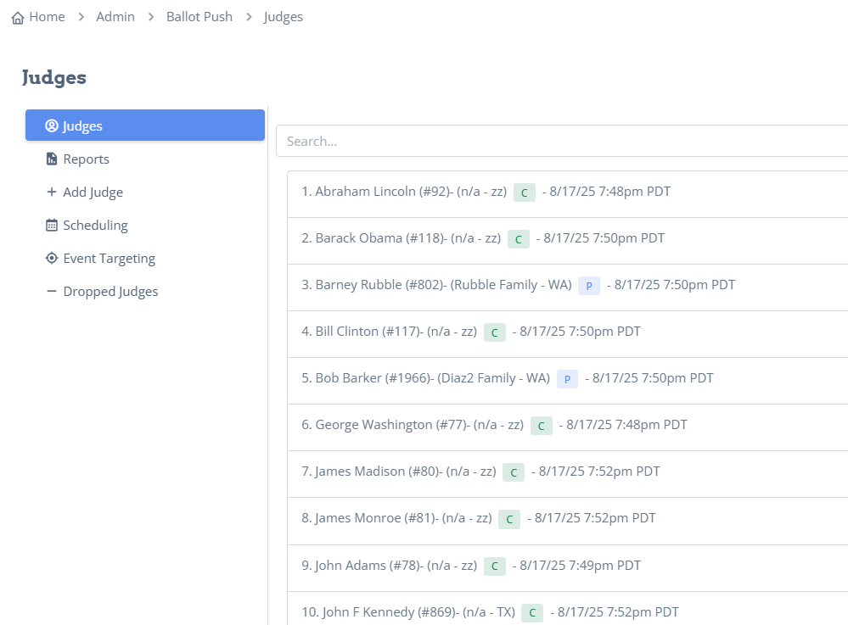
Task: Open the Admin breadcrumb link
Action: (115, 17)
